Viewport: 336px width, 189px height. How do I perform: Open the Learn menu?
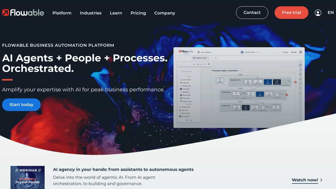tap(116, 13)
